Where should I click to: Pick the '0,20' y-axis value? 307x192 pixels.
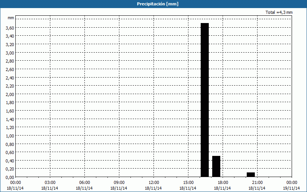point(10,169)
